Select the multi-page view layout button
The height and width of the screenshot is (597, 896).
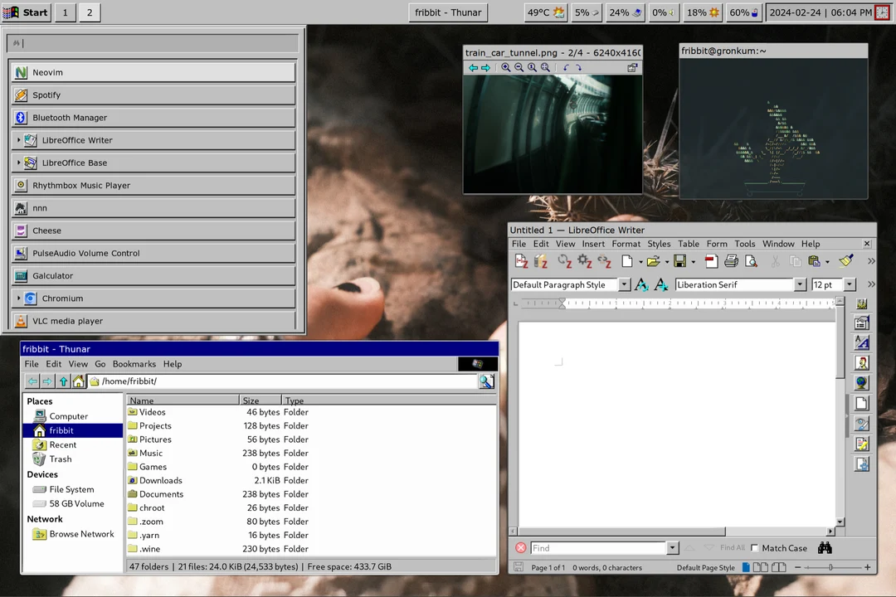[x=762, y=567]
